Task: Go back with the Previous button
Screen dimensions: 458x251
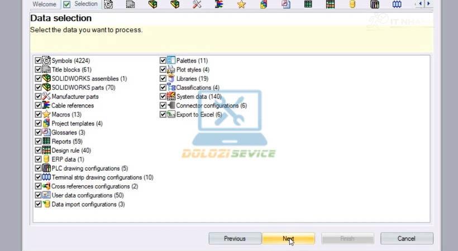Action: [x=235, y=239]
